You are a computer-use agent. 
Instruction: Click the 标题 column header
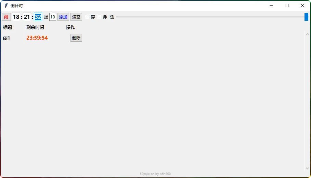pos(8,27)
